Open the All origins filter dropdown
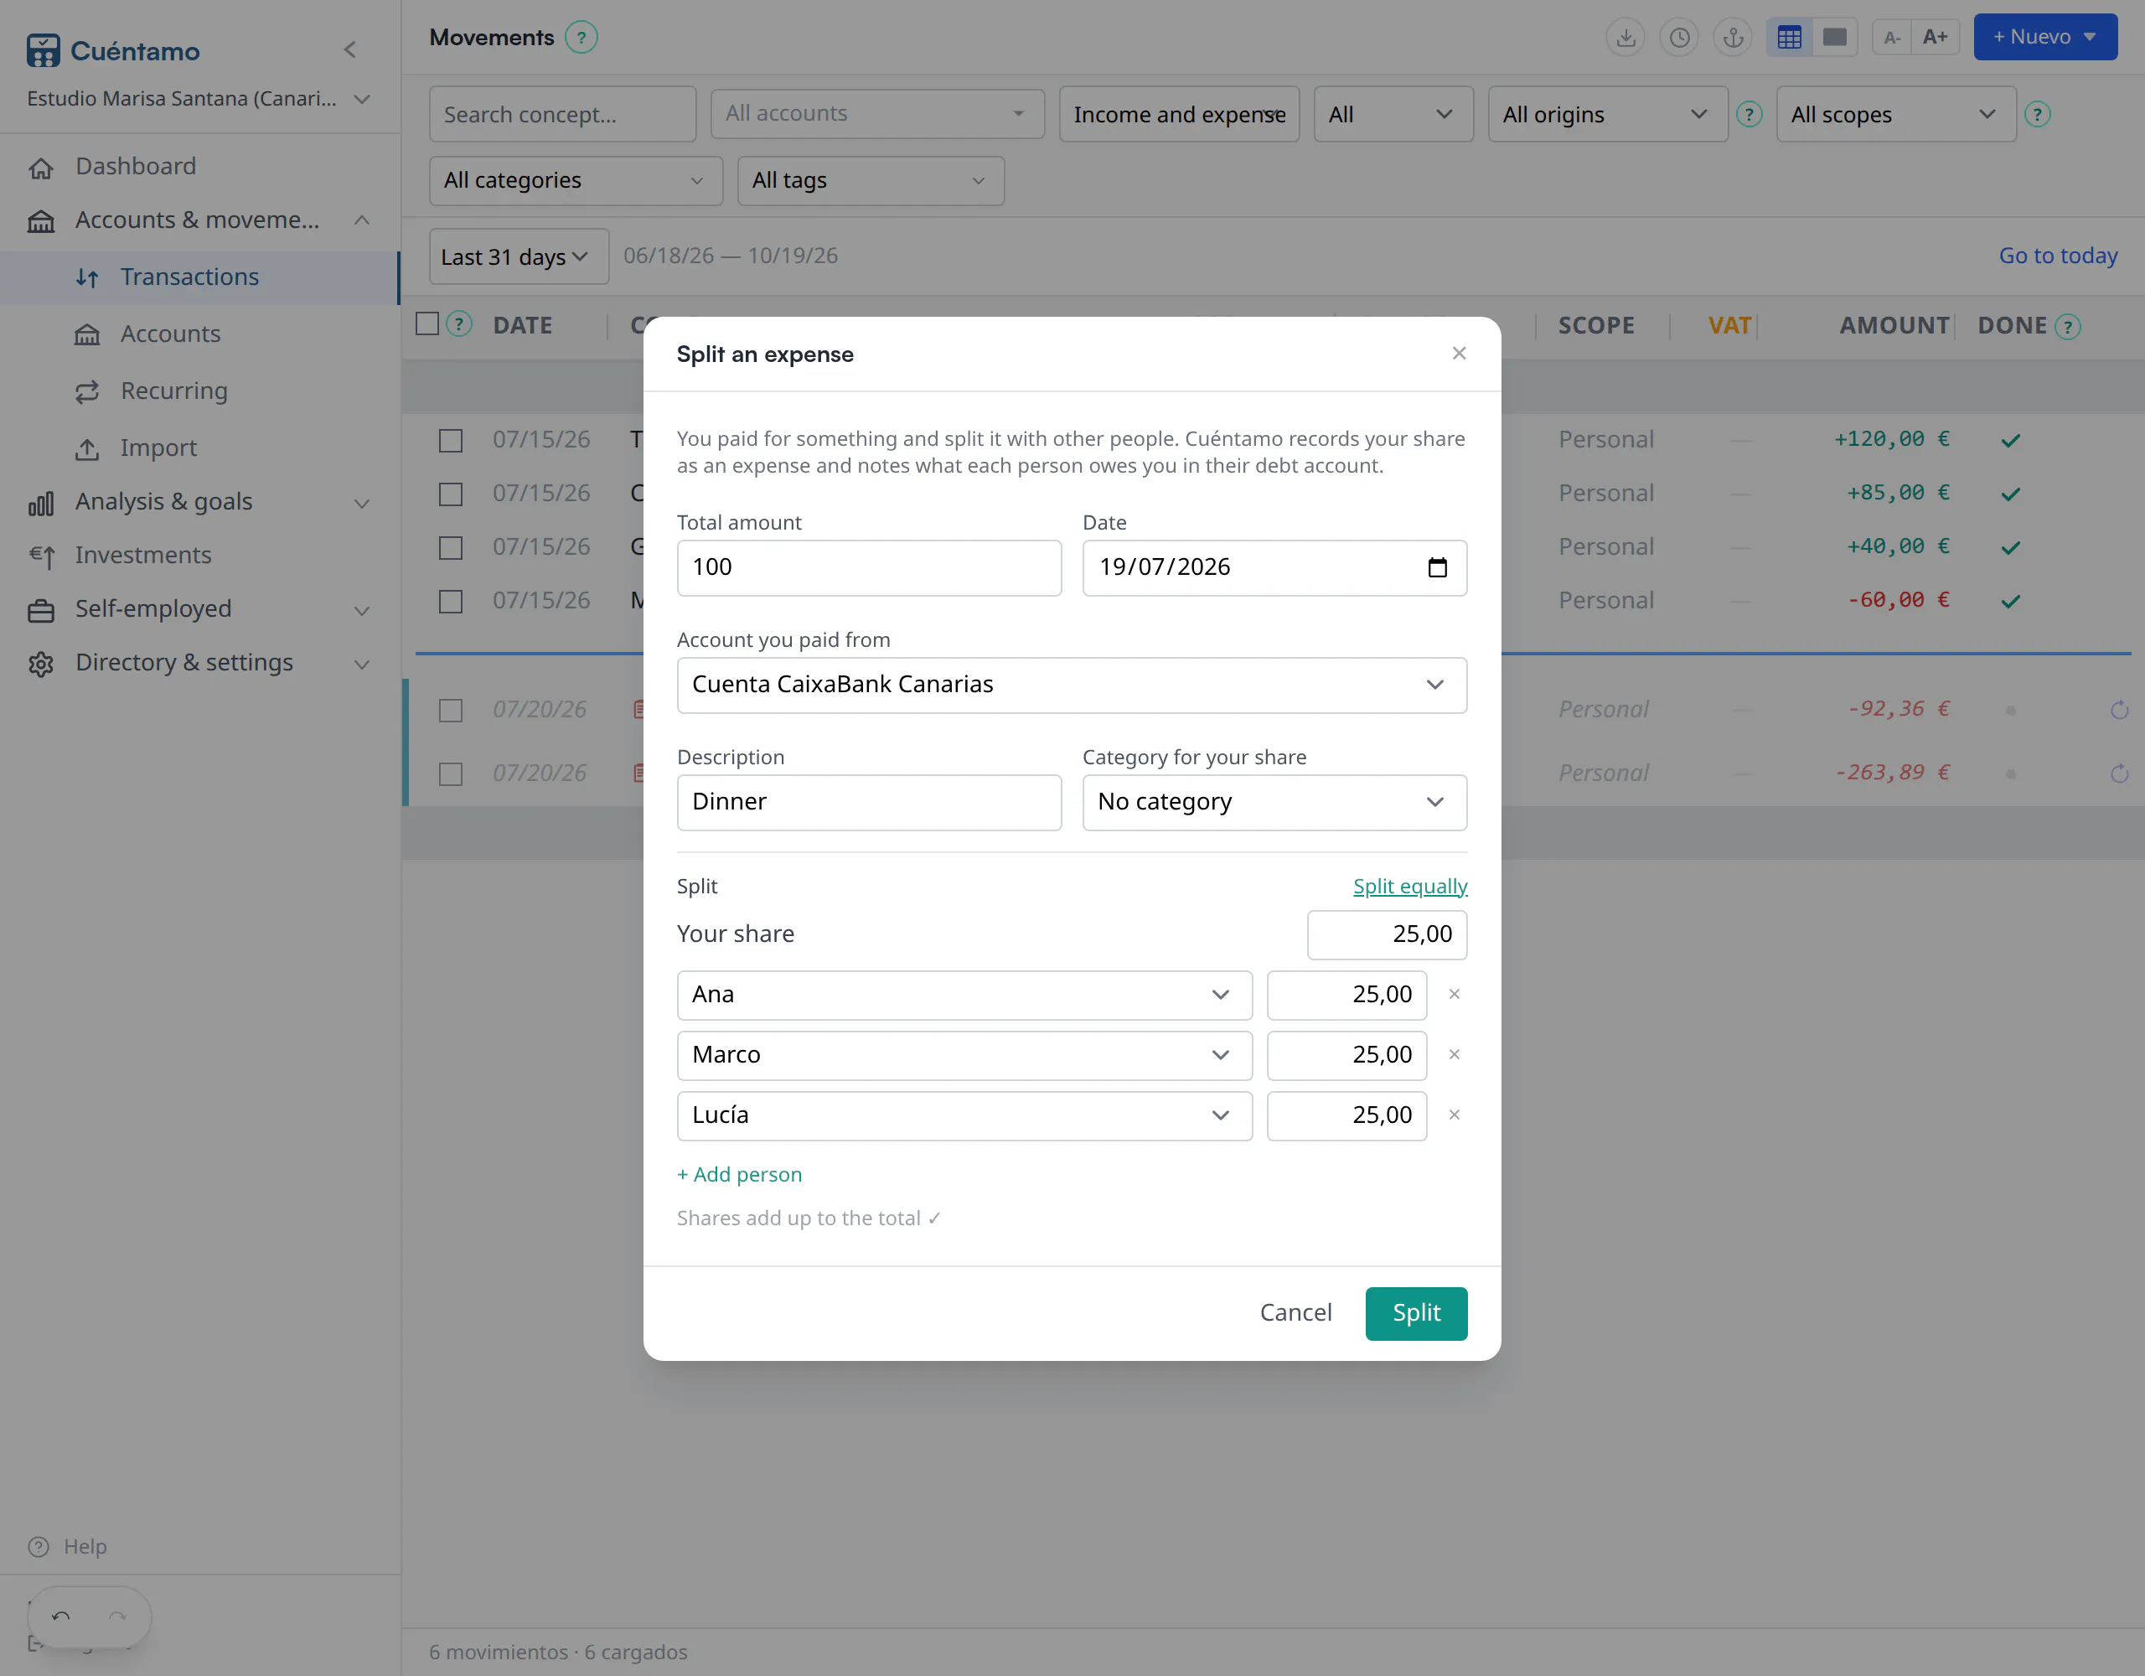The width and height of the screenshot is (2145, 1676). click(1607, 114)
